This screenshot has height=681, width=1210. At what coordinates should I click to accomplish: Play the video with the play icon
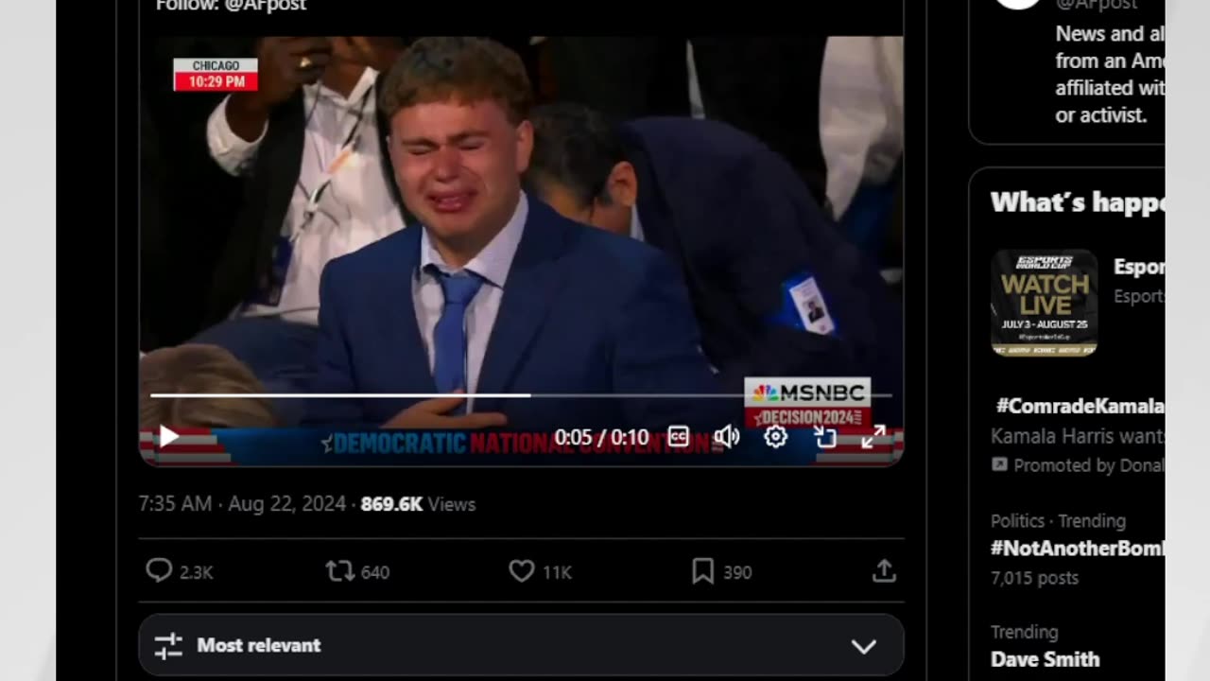coord(169,437)
